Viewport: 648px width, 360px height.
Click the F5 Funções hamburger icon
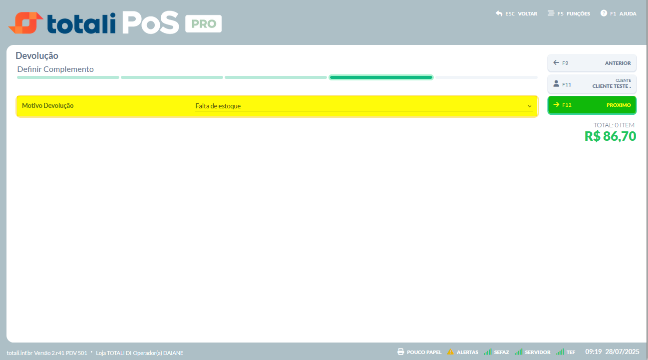point(551,13)
